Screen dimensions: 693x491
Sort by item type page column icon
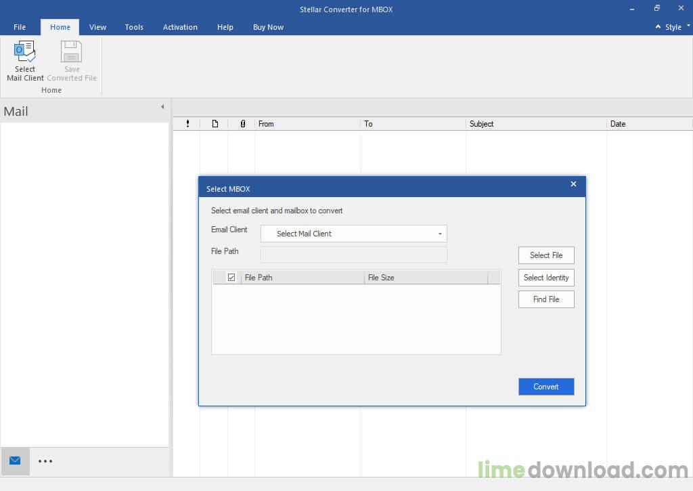[x=215, y=124]
